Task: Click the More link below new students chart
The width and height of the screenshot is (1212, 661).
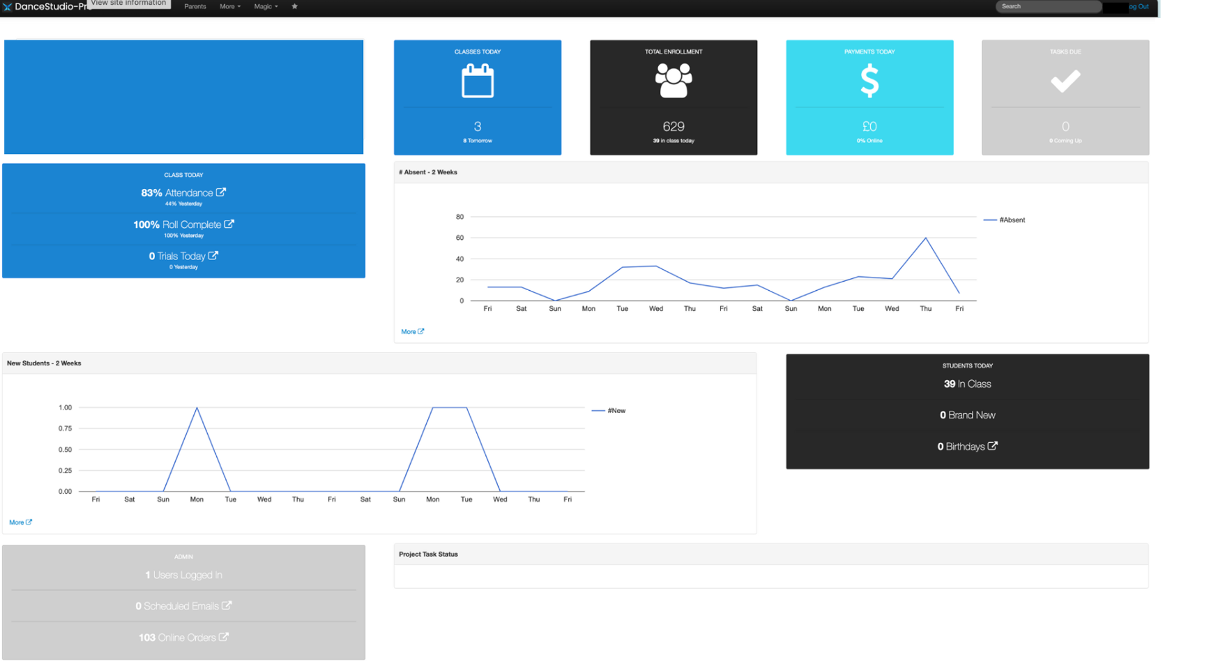Action: pos(19,521)
